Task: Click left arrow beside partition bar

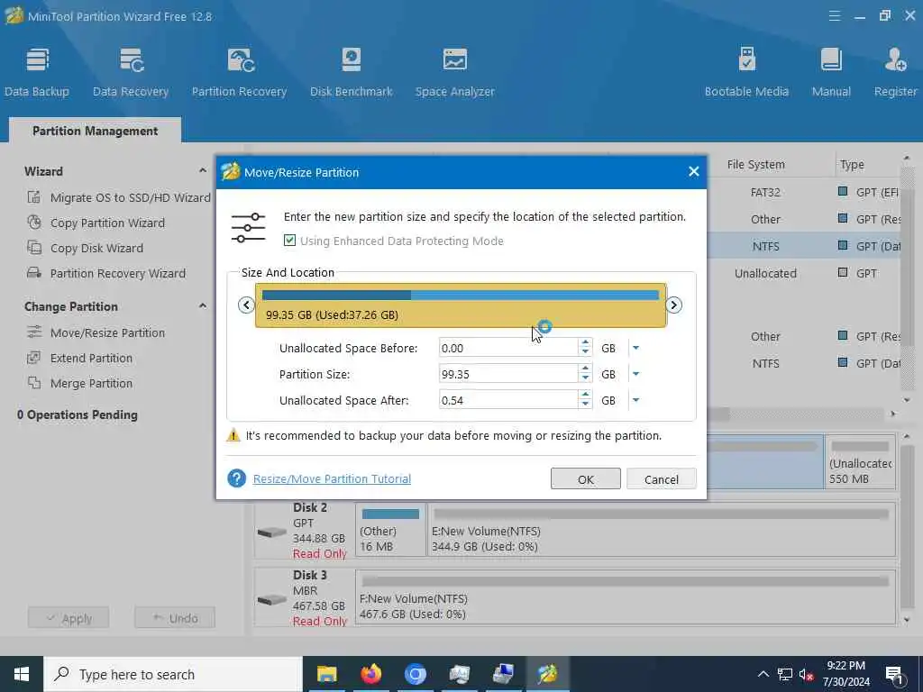Action: click(x=247, y=305)
